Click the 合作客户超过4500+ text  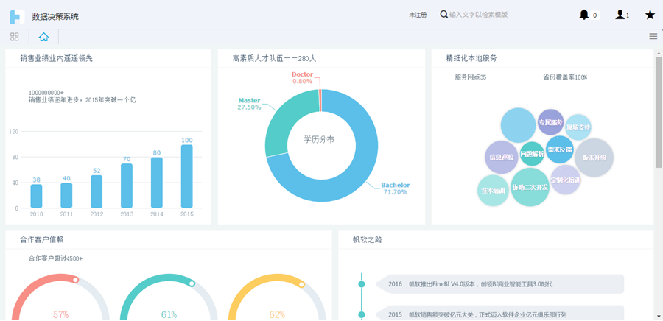pos(56,258)
